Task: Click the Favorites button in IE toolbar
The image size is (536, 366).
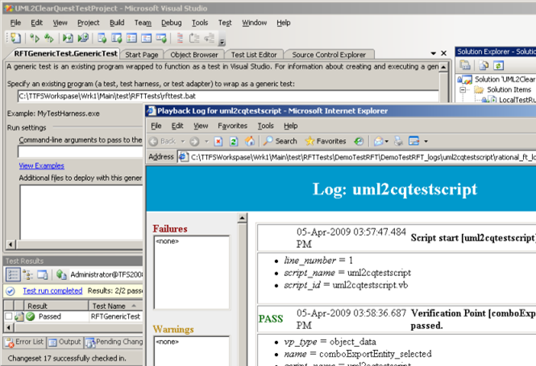Action: [326, 142]
